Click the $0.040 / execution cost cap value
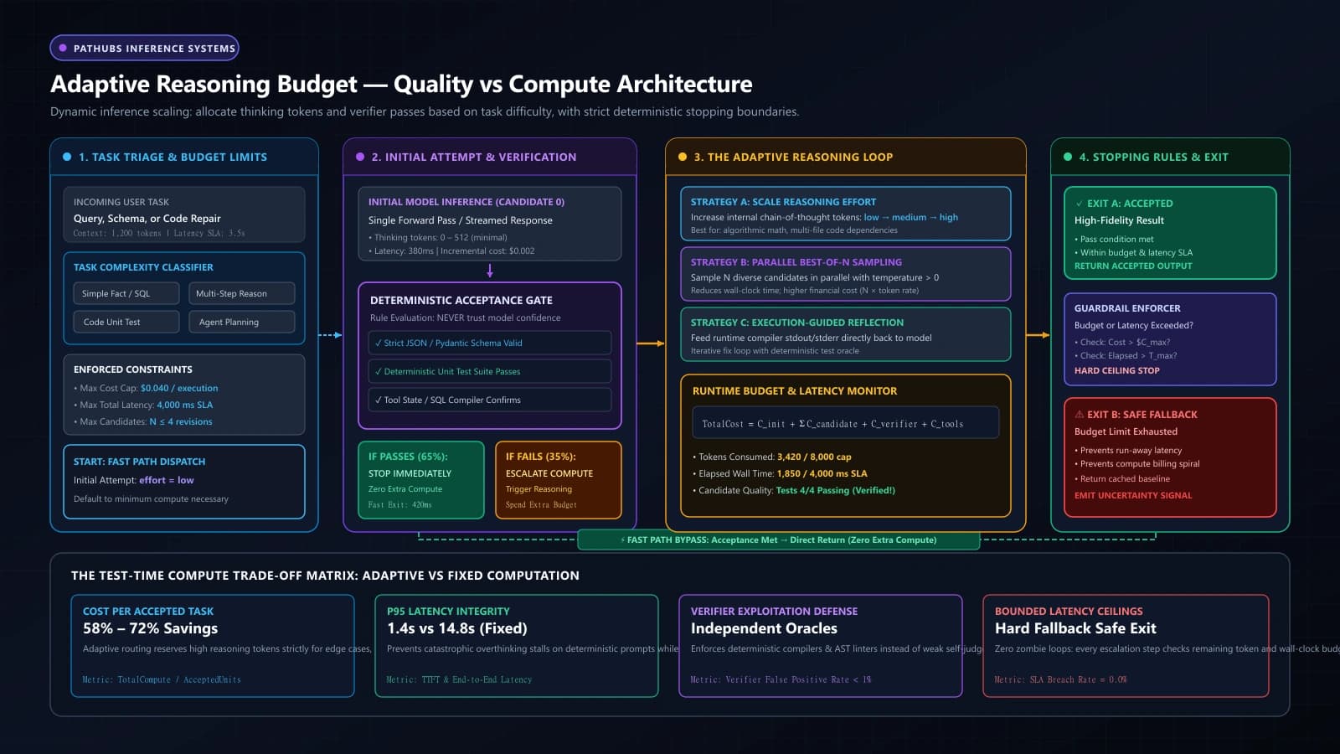The width and height of the screenshot is (1340, 754). [x=179, y=389]
